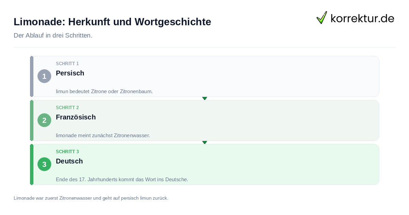
Task: Click the footer sentence starting 'Limonade war zuerst'
Action: point(91,198)
